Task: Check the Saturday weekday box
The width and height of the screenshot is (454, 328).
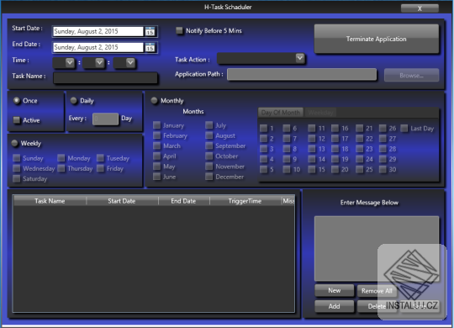Action: [17, 178]
